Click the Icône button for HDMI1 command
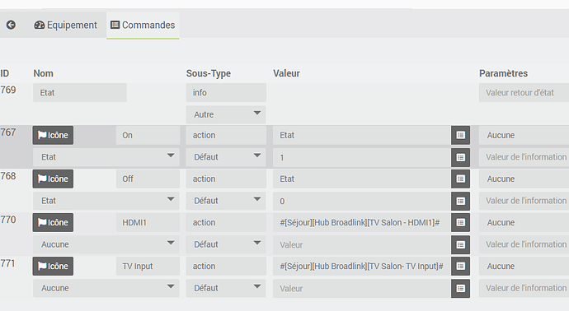Screen dimensions: 569x311 (53, 222)
